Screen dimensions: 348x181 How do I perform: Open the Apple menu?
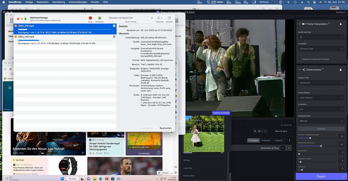click(4, 2)
